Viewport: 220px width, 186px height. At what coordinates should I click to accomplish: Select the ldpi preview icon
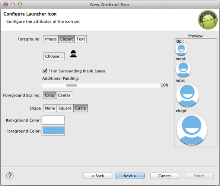(181, 50)
